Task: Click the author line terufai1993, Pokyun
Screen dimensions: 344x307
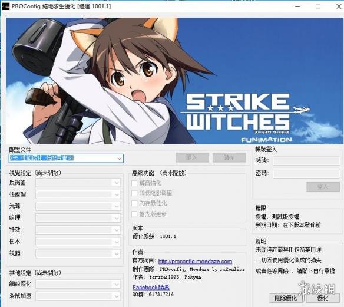Action: (x=167, y=277)
